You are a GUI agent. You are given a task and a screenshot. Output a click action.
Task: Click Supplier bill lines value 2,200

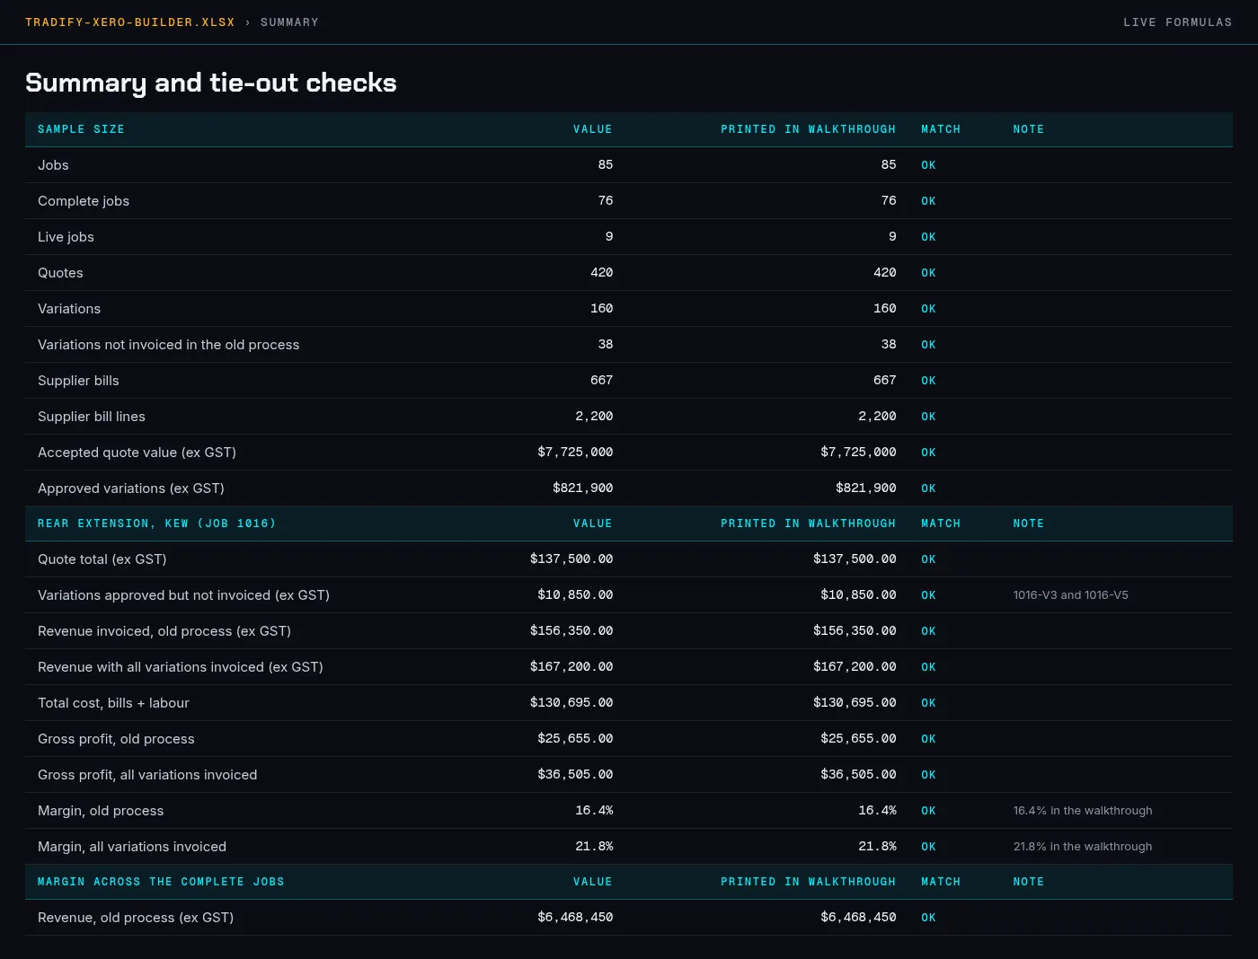pos(594,417)
